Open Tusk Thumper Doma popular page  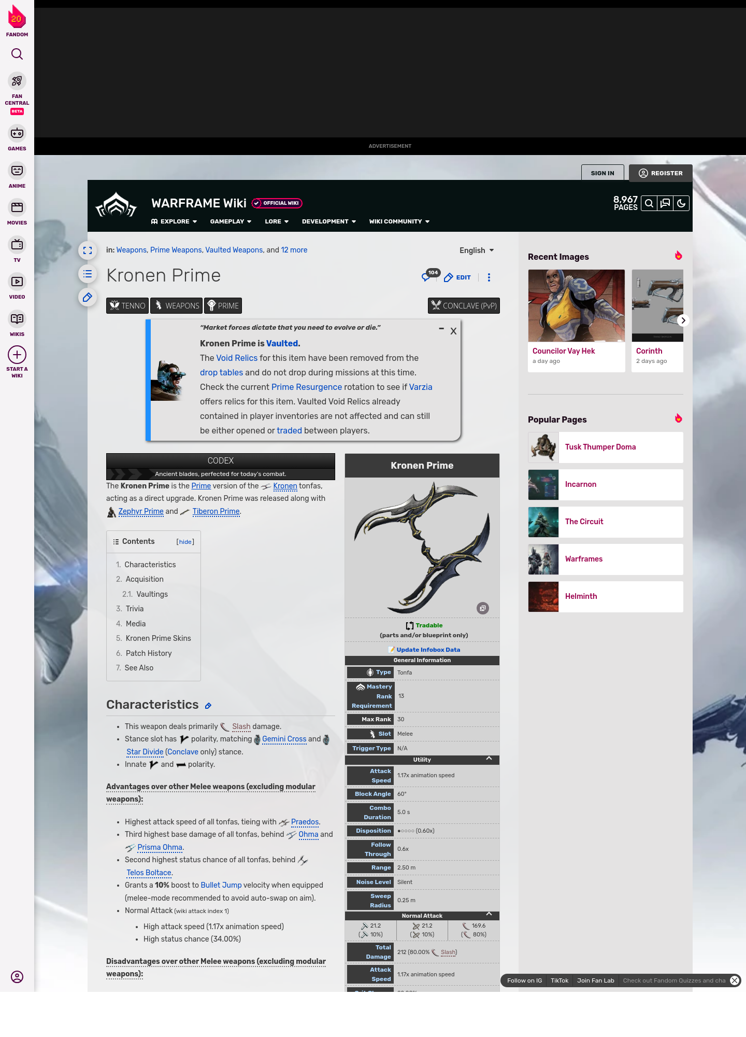[x=606, y=447]
